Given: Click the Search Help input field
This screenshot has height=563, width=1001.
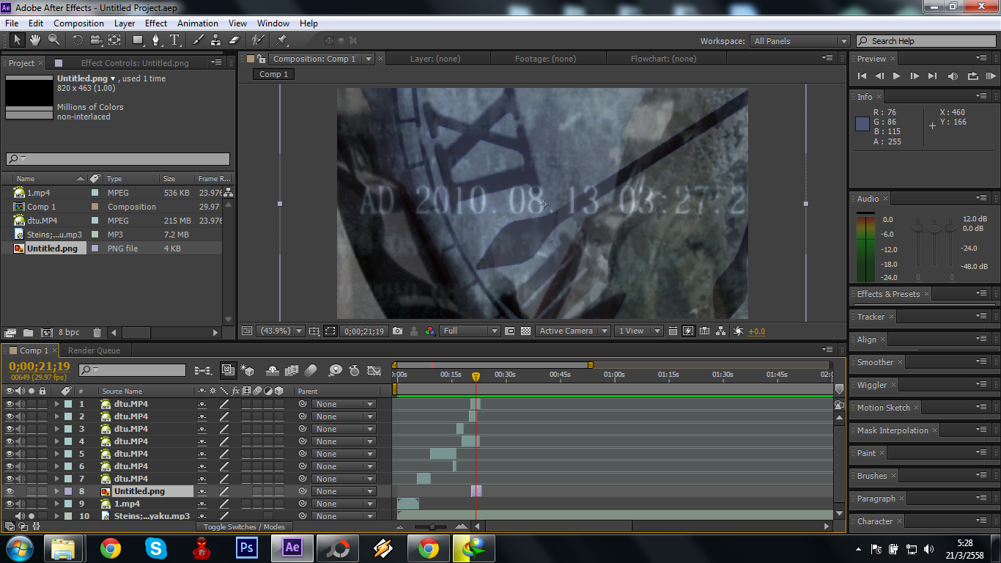Looking at the screenshot, I should tap(926, 41).
